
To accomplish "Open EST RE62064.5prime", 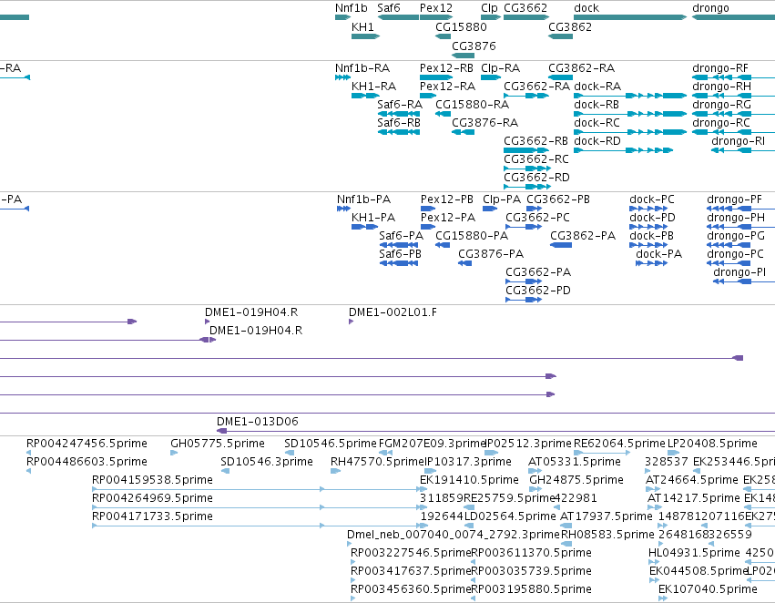I will (x=619, y=444).
